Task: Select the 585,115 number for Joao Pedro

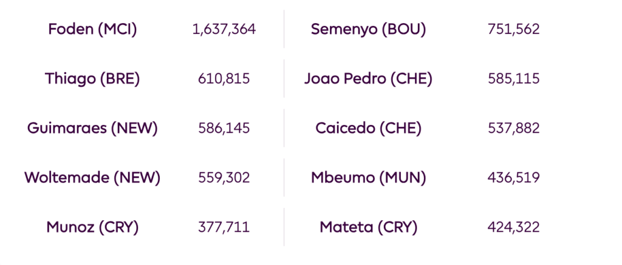Action: click(x=513, y=79)
